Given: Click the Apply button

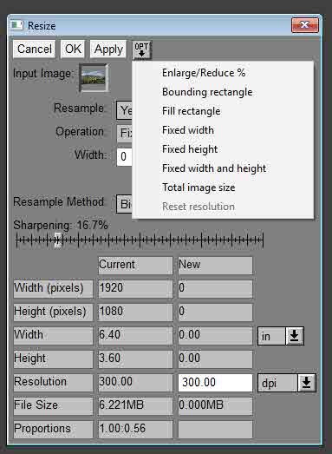Looking at the screenshot, I should (108, 49).
